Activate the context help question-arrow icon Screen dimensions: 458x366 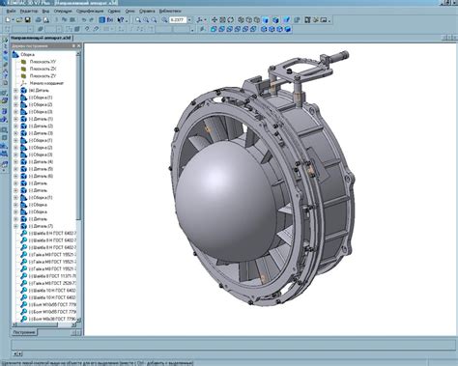tap(121, 20)
